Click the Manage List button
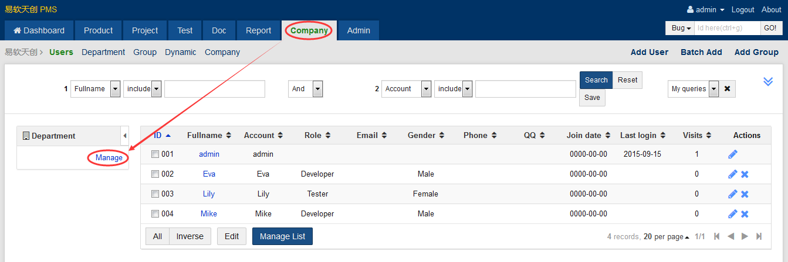 282,236
